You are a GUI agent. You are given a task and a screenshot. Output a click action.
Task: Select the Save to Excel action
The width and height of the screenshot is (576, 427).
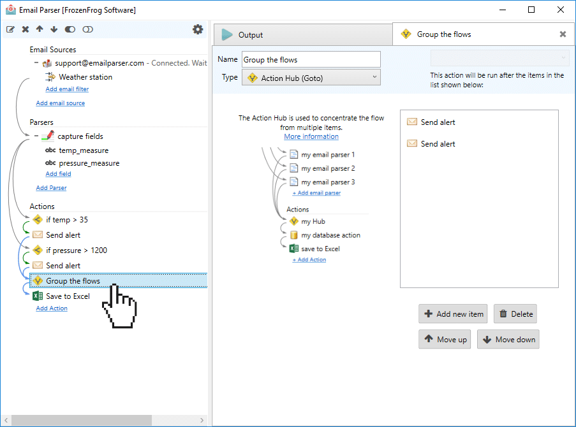tap(68, 296)
